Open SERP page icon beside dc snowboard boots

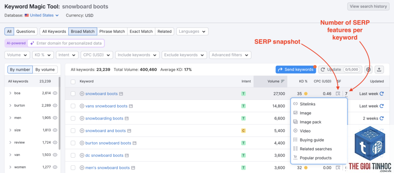127,155
